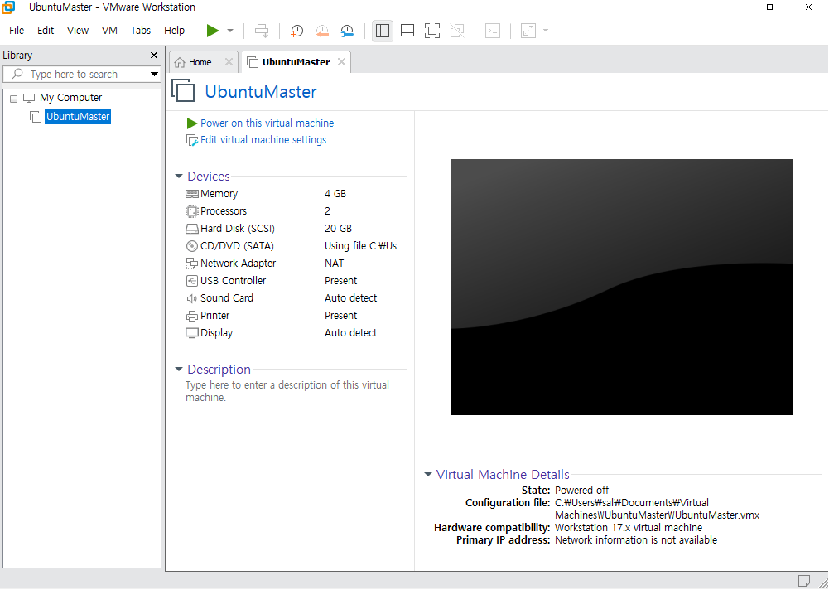Viewport: 829px width, 590px height.
Task: Open the File menu
Action: (17, 30)
